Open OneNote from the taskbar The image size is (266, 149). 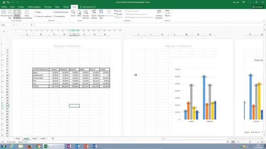(69, 146)
